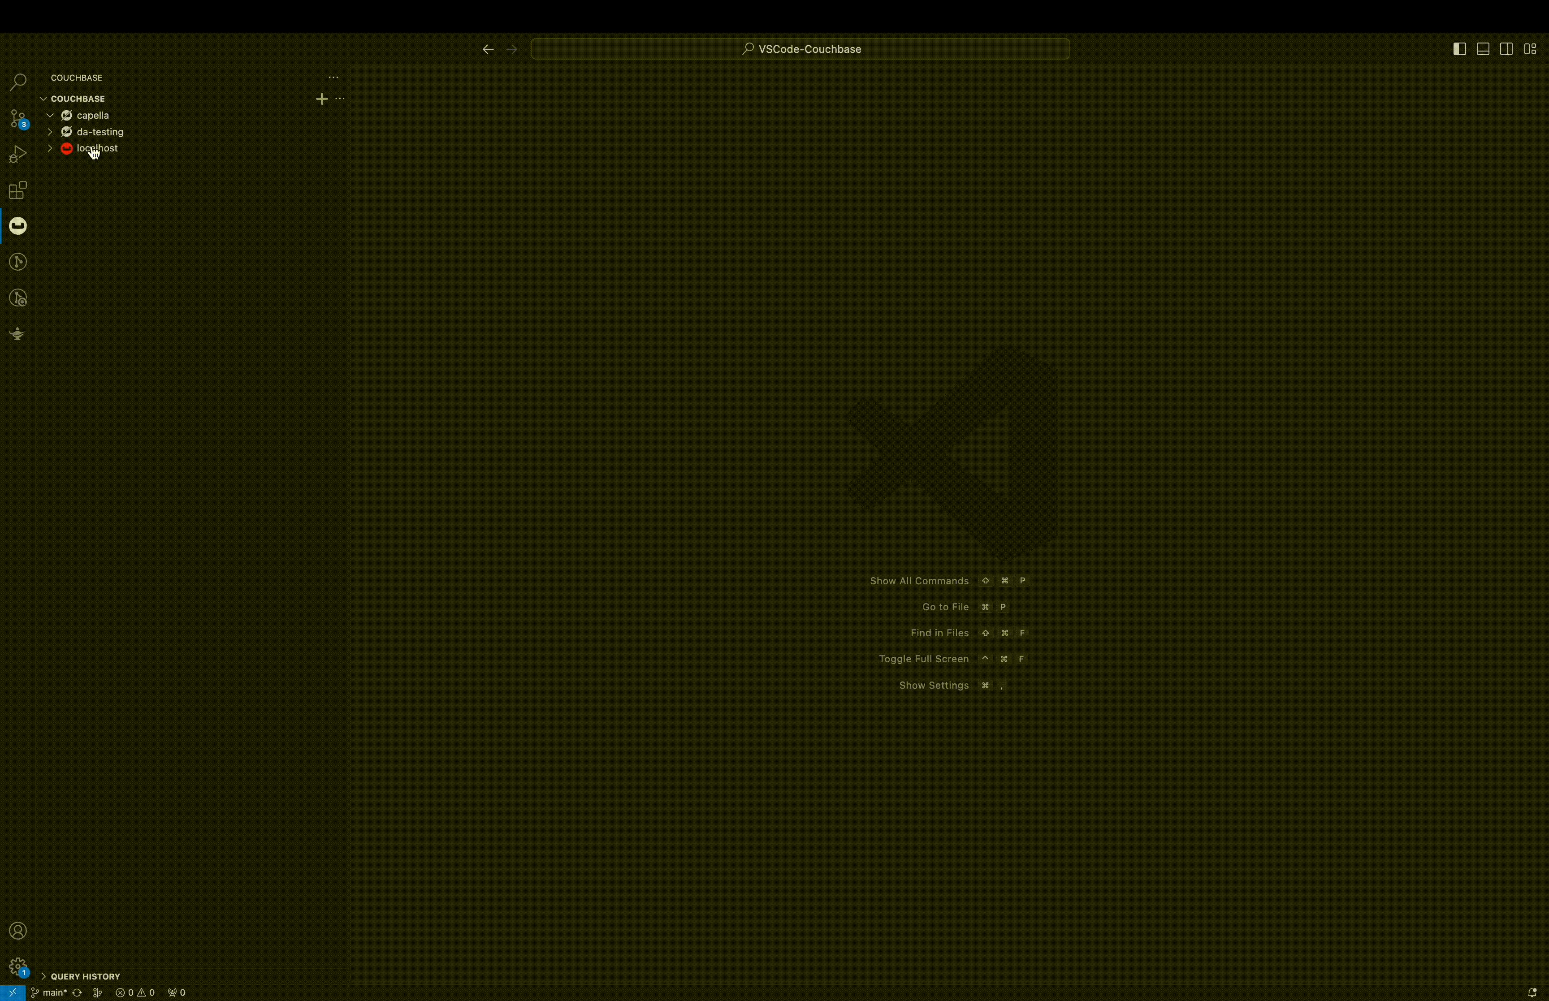This screenshot has height=1001, width=1549.
Task: Toggle primary side bar visibility
Action: (x=1459, y=49)
